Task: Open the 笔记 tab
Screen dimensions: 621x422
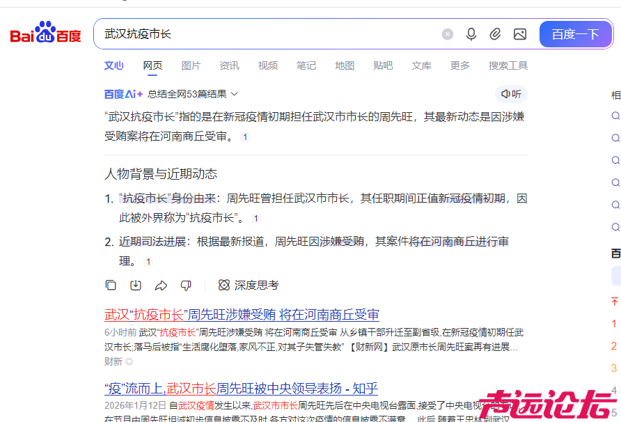Action: pos(306,65)
